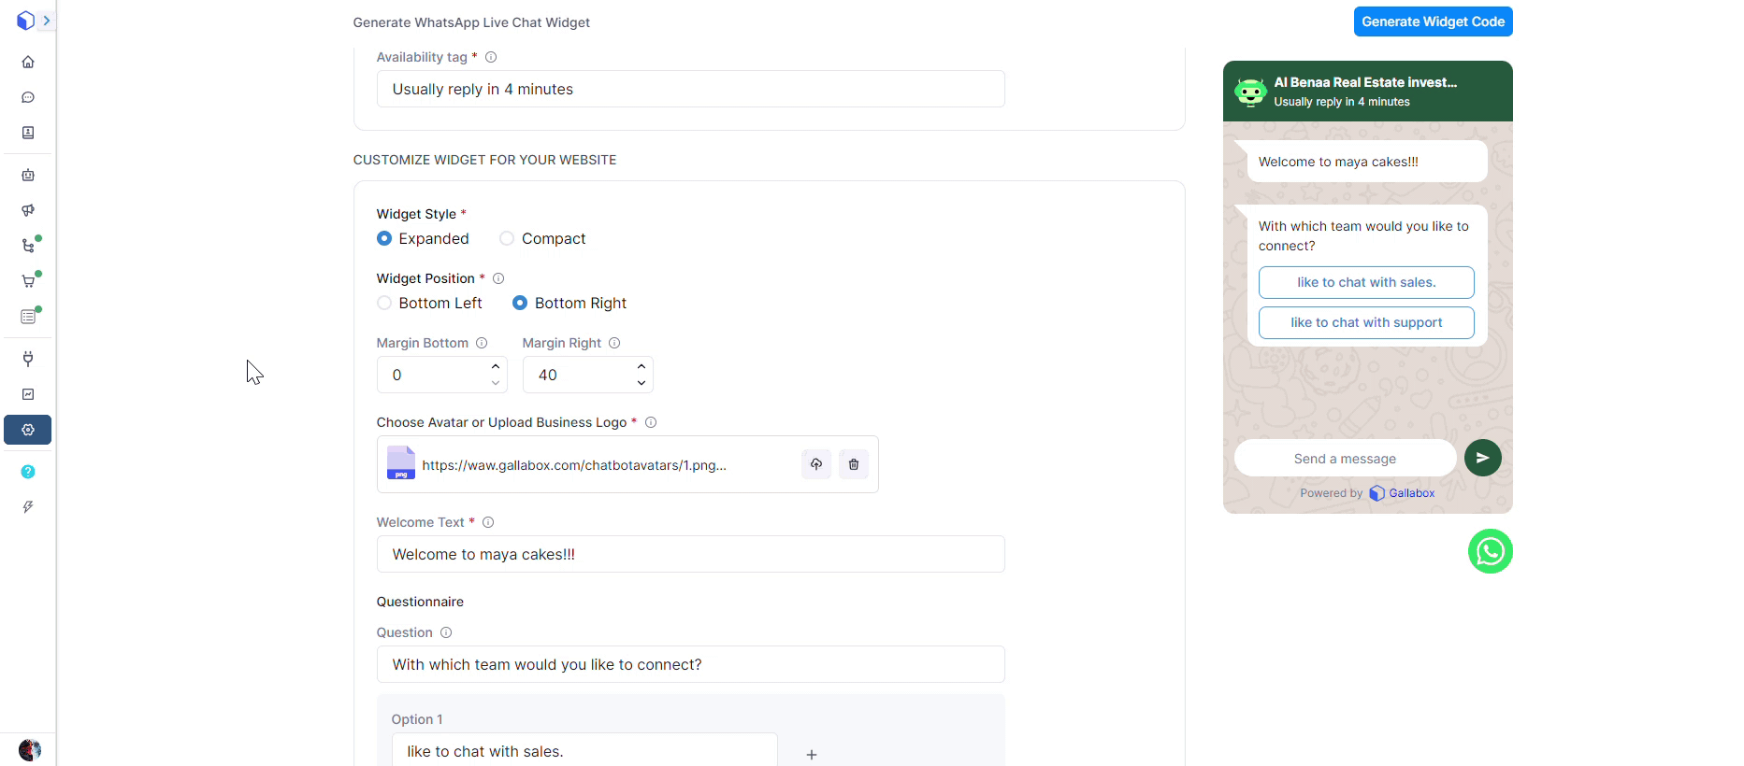The width and height of the screenshot is (1744, 766).
Task: Choose Bottom Left widget position
Action: [x=384, y=303]
